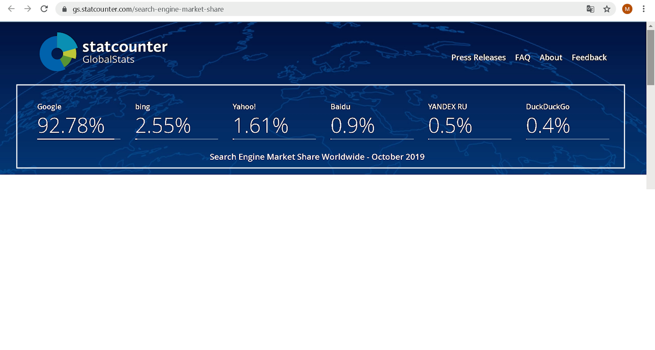
Task: Click the 0.9% Baidu share value
Action: click(353, 126)
